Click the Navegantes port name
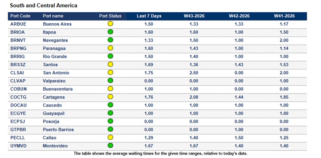Image resolution: width=321 pixels, height=158 pixels. (55, 40)
